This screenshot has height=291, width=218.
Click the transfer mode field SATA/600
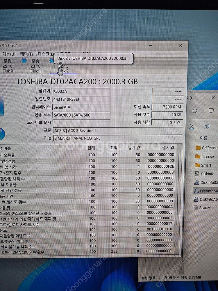81,115
